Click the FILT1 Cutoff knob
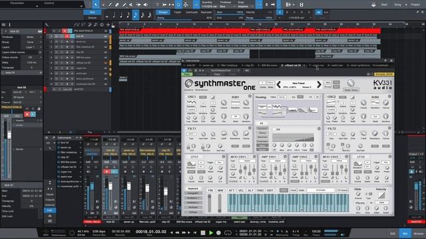 224,133
